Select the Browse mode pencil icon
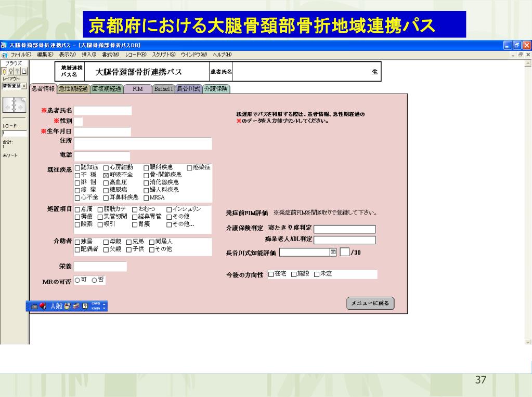This screenshot has width=532, height=397. [4, 71]
